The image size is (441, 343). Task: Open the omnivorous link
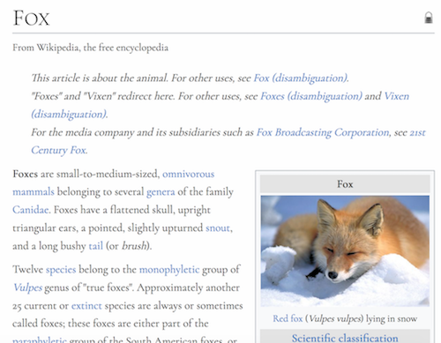(189, 174)
